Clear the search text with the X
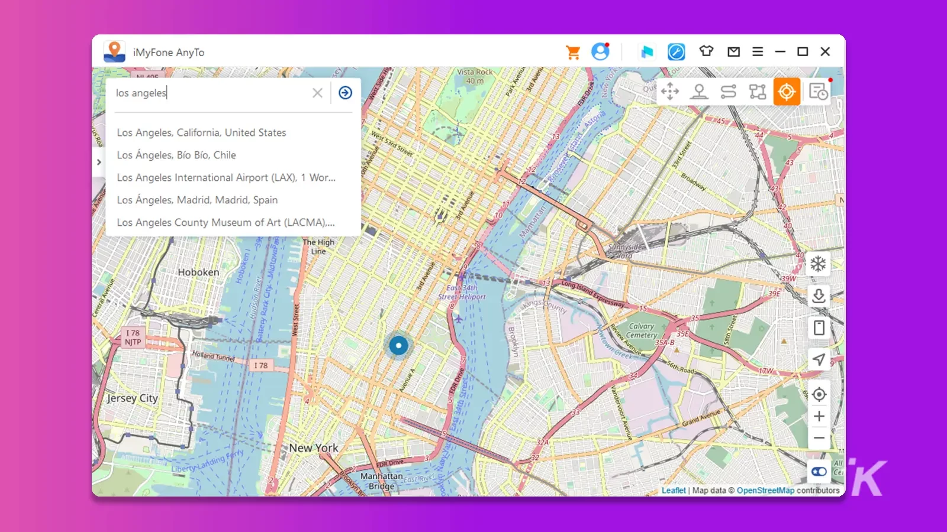The height and width of the screenshot is (532, 947). (x=317, y=93)
